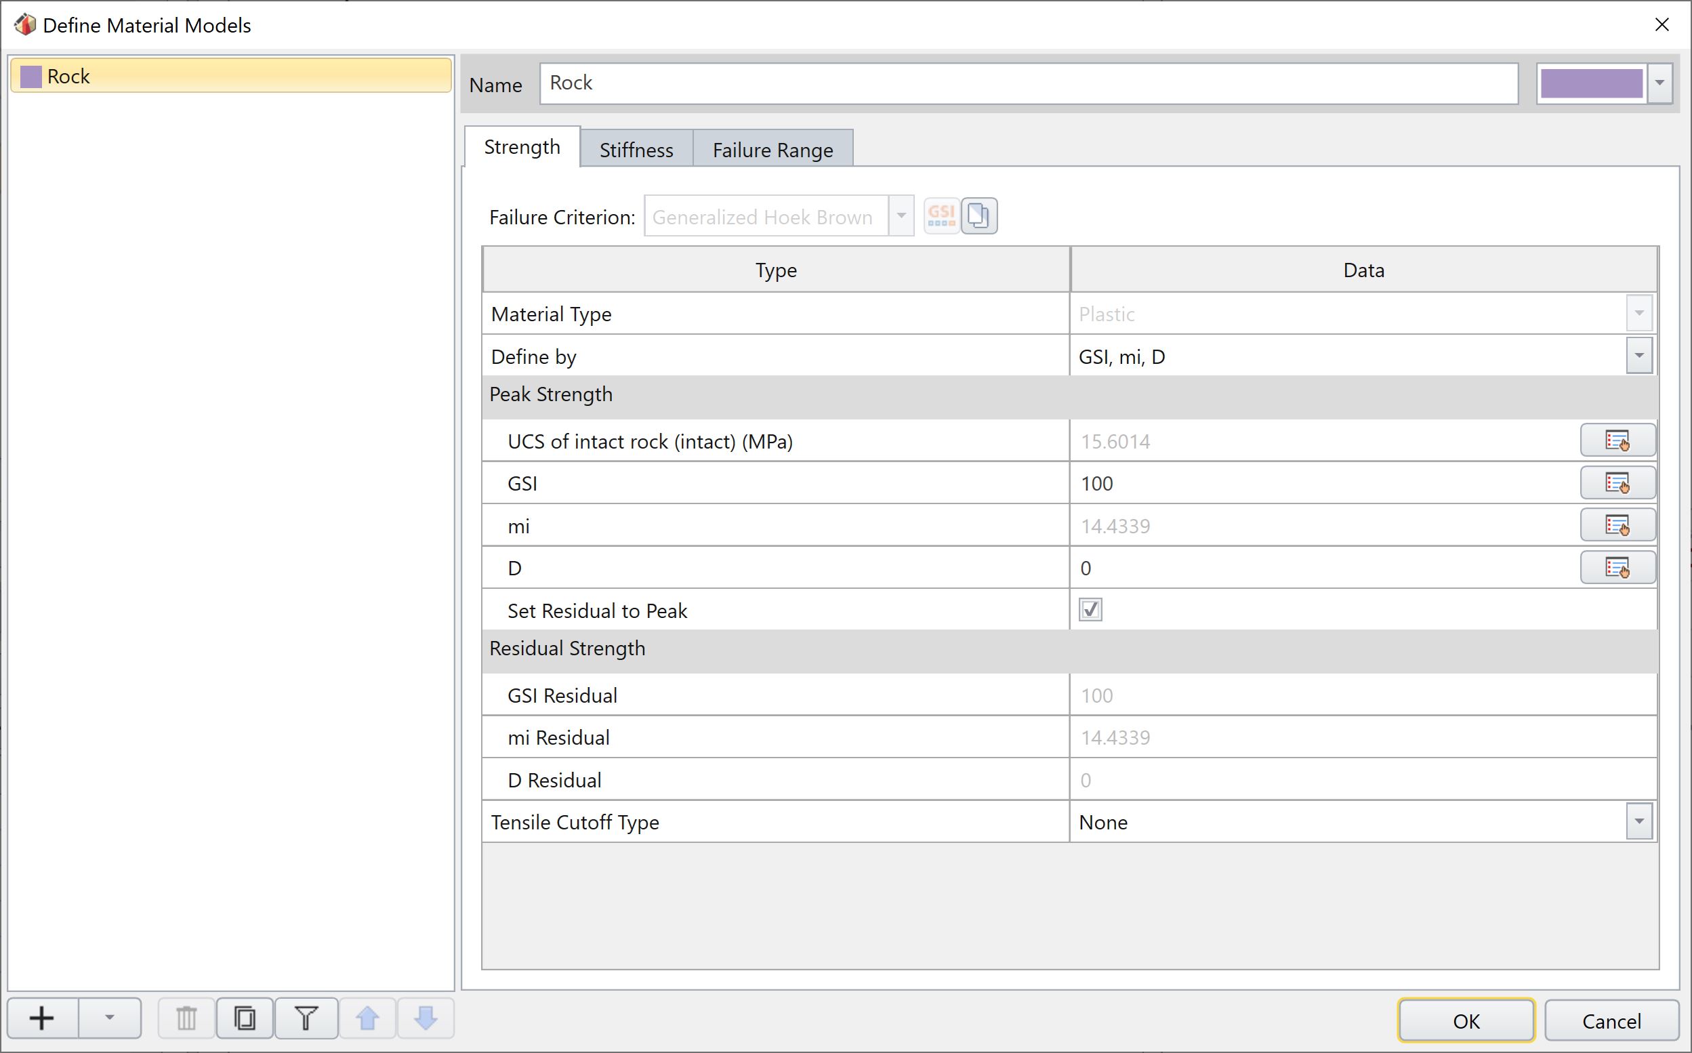This screenshot has height=1053, width=1692.
Task: Copy the Rock material
Action: point(244,1018)
